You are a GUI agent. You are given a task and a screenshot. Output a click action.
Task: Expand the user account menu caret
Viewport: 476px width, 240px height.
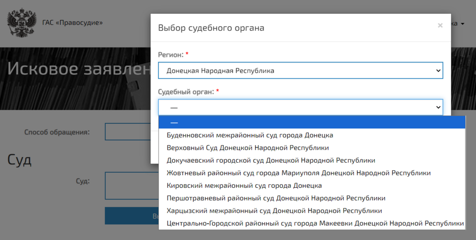[463, 24]
